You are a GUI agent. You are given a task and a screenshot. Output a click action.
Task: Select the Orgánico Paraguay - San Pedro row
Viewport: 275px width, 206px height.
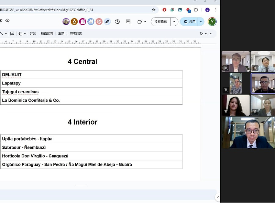click(x=91, y=164)
